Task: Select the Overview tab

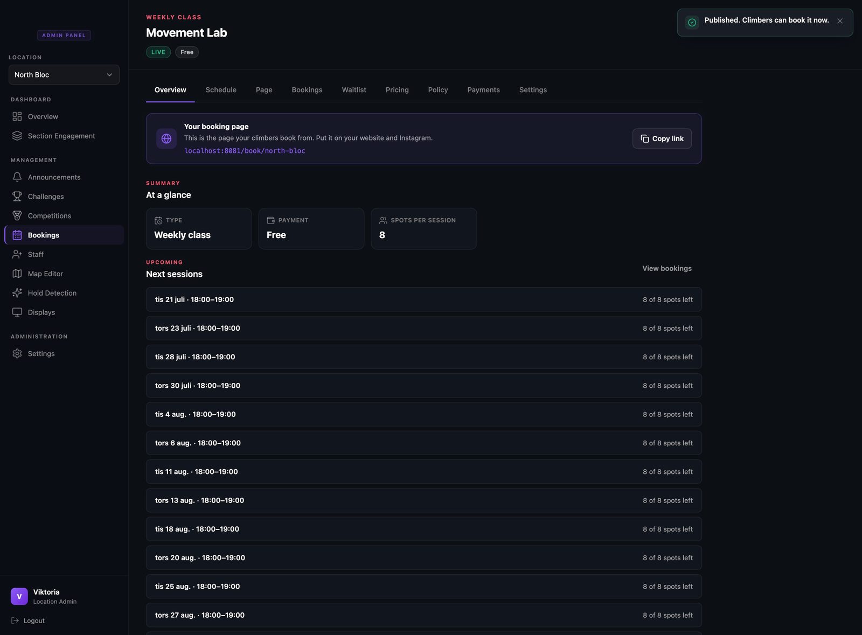Action: point(170,90)
